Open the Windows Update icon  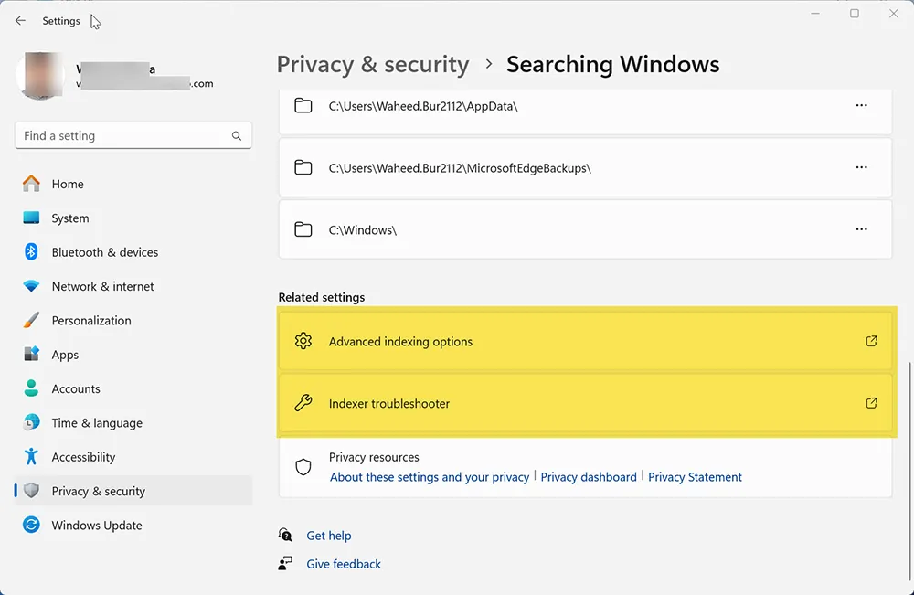click(30, 525)
